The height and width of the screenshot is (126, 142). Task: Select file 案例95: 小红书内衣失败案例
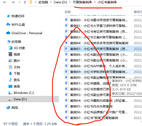pos(91,106)
